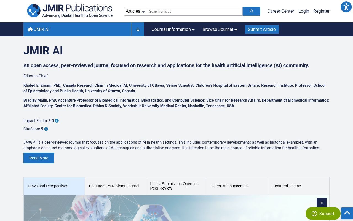Select the Latest Announcement tab
This screenshot has height=221, width=353.
[237, 186]
